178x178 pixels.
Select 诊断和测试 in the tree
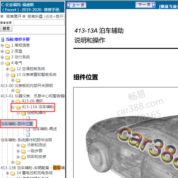[36, 145]
